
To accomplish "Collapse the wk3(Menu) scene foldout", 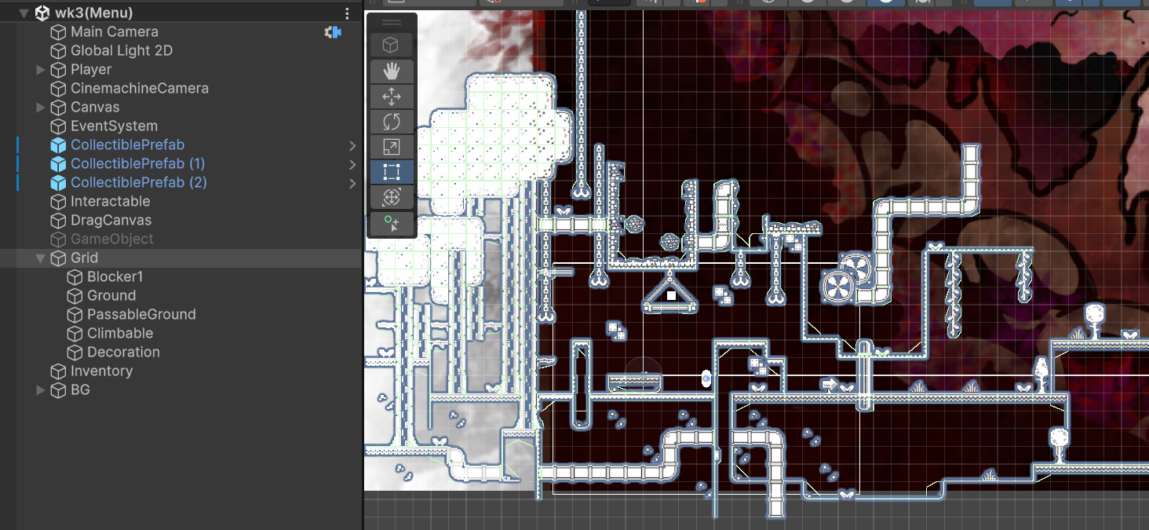I will coord(24,13).
